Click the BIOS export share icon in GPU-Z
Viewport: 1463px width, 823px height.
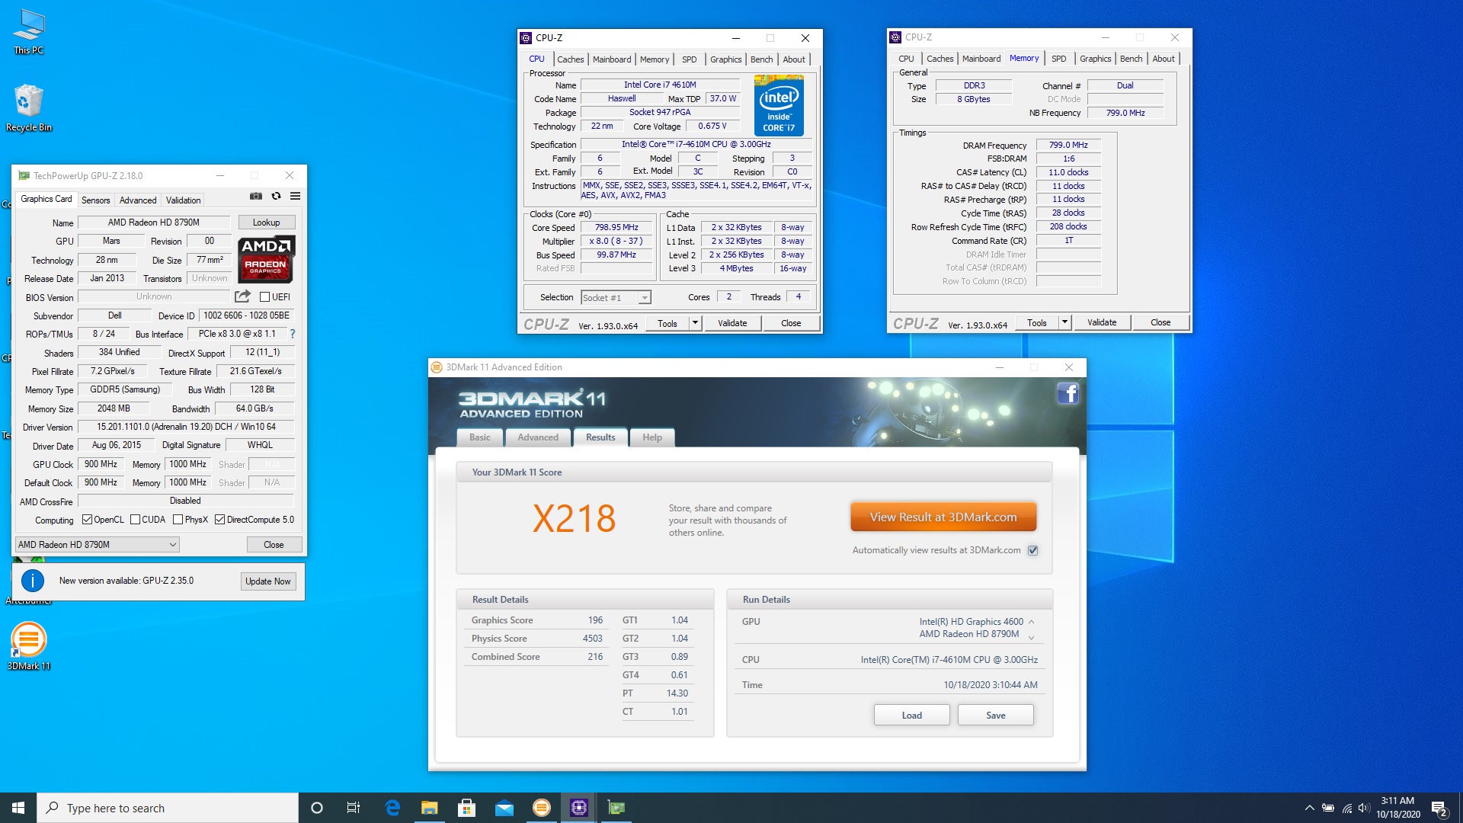point(242,296)
